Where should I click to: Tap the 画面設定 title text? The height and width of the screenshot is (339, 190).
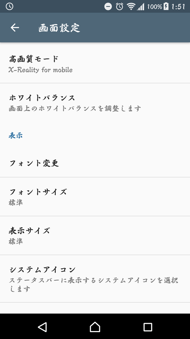coord(59,28)
